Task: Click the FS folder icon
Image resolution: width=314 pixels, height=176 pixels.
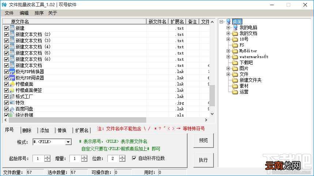Action: pyautogui.click(x=235, y=45)
